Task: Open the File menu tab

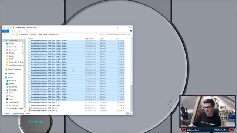Action: pyautogui.click(x=6, y=31)
